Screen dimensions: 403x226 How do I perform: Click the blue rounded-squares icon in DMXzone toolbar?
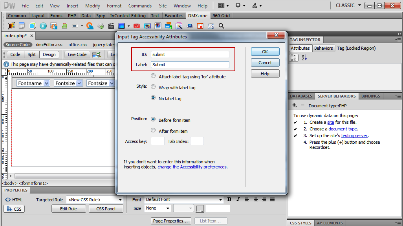pyautogui.click(x=32, y=26)
